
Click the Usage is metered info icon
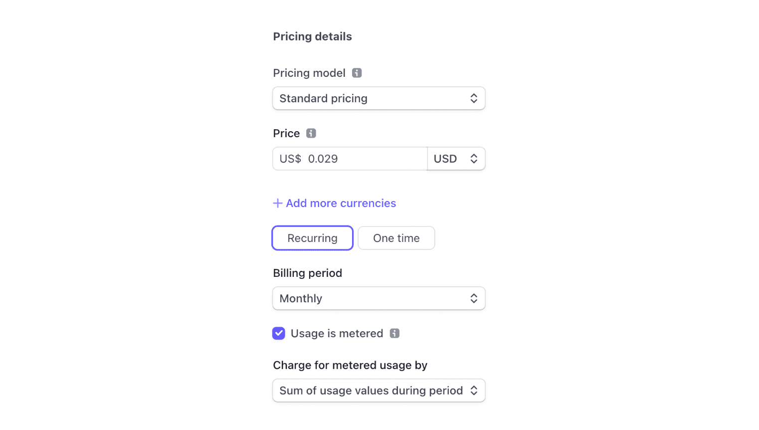394,333
